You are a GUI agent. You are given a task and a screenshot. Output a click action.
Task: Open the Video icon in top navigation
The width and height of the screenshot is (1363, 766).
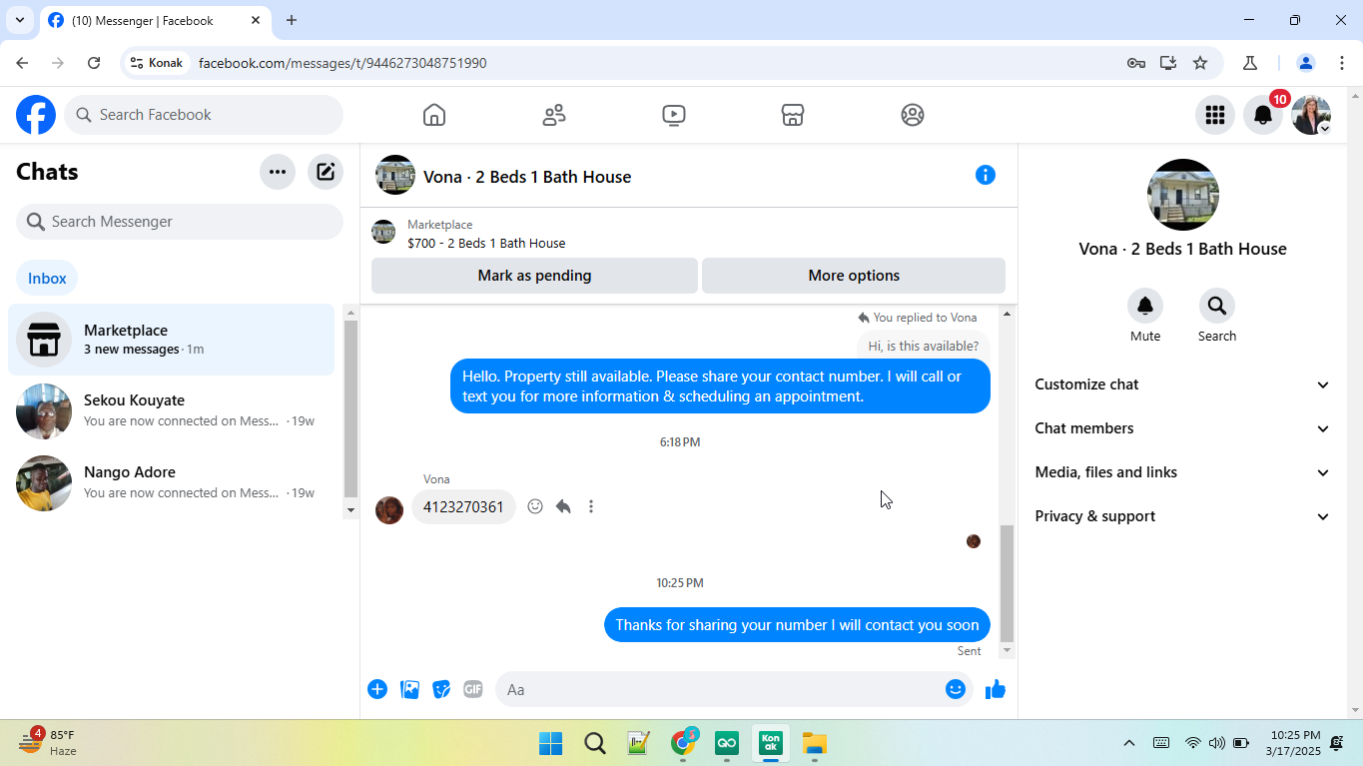[674, 115]
